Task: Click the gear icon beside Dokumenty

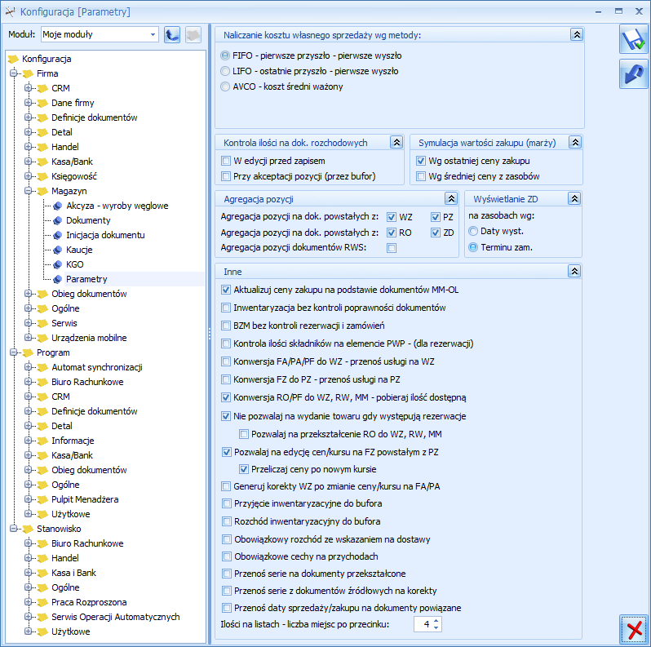Action: point(58,220)
